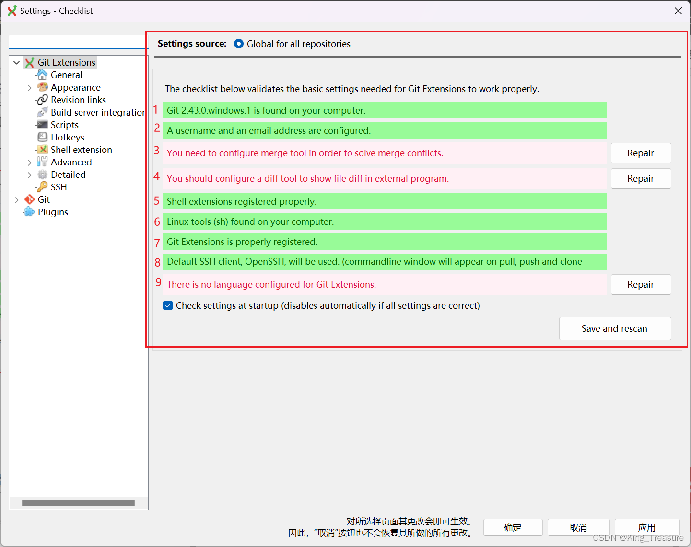691x547 pixels.
Task: Expand the Detailed tree node
Action: coord(29,175)
